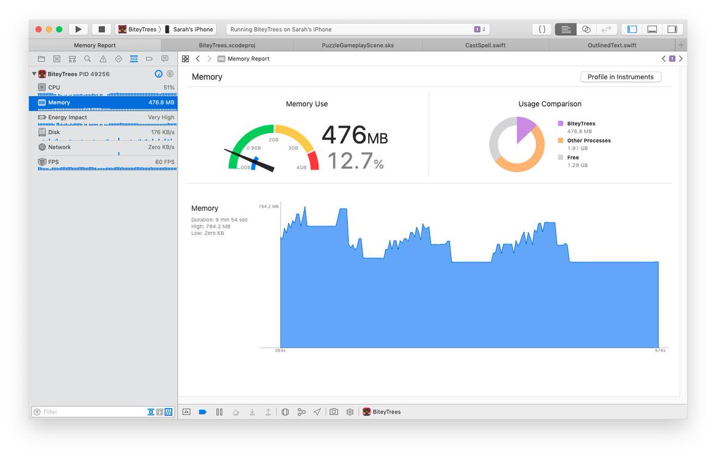Screen dimensions: 716x457
Task: Run the app with the Play button
Action: pyautogui.click(x=78, y=29)
